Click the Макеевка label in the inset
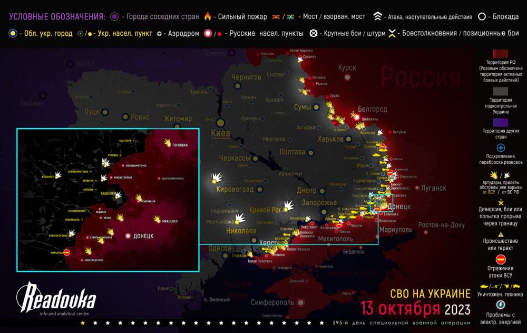This screenshot has height=333, width=527. (x=178, y=222)
